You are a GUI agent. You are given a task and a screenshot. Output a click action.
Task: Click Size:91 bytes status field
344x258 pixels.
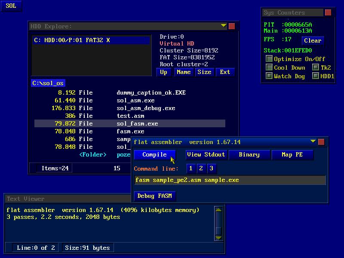(x=87, y=248)
